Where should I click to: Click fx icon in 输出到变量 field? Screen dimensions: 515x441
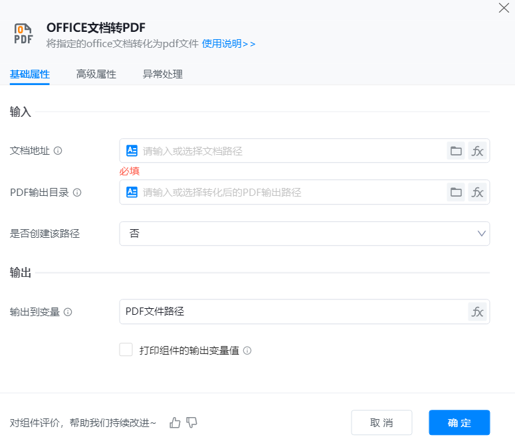tap(477, 311)
